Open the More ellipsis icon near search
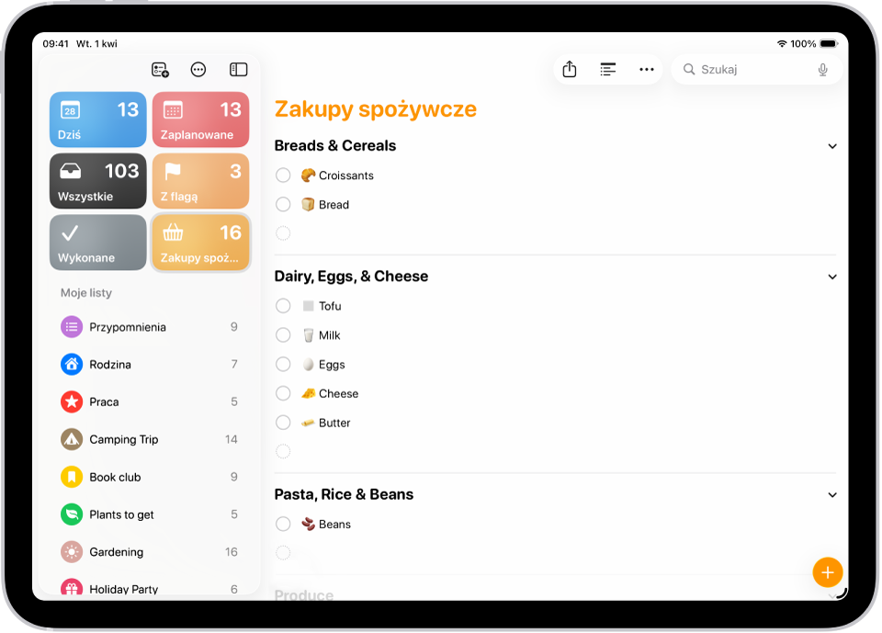The image size is (882, 633). click(646, 69)
